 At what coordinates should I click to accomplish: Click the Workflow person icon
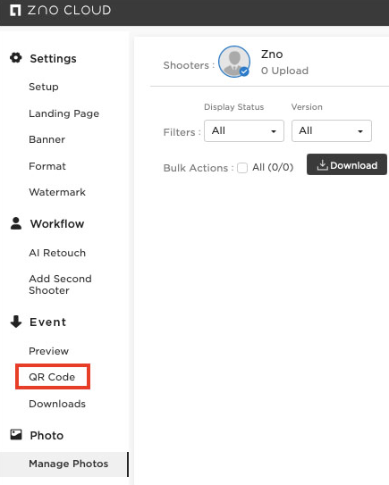pos(16,223)
